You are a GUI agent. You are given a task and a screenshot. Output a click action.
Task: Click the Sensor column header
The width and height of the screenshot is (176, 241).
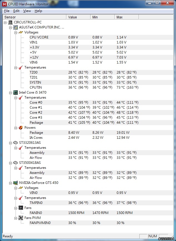[34, 17]
